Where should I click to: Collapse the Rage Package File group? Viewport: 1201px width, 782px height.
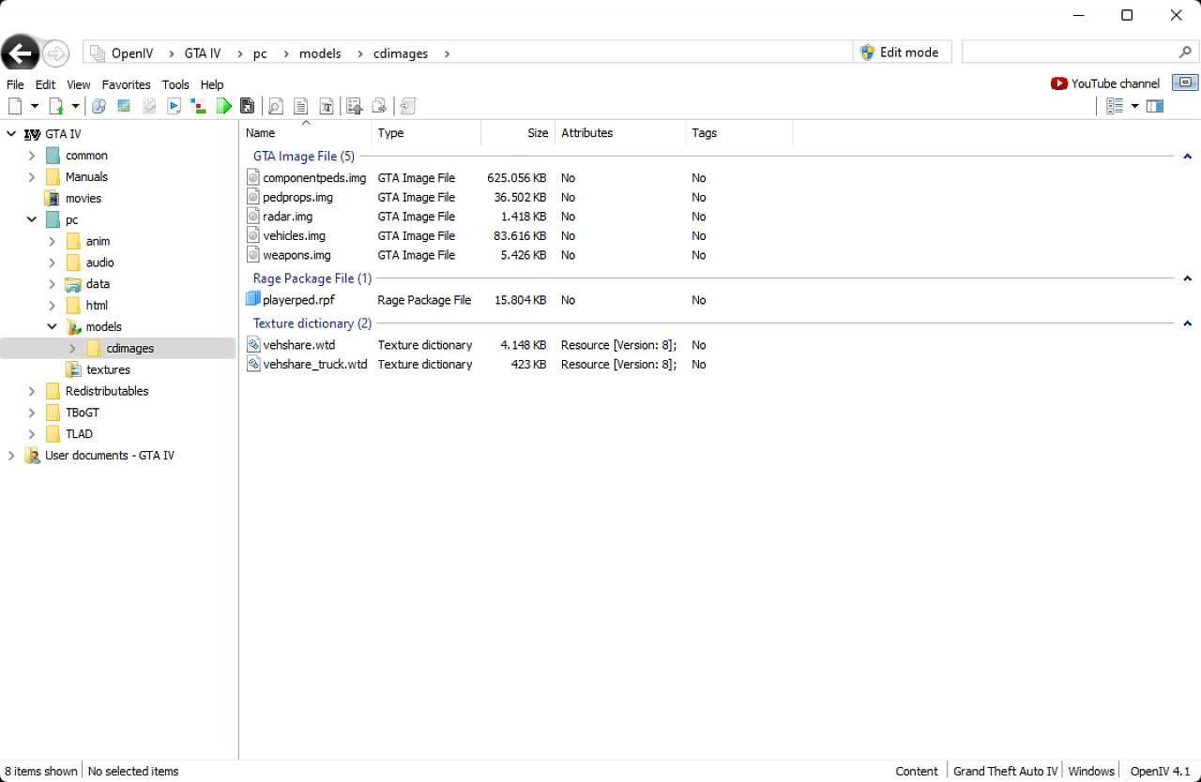(1187, 278)
